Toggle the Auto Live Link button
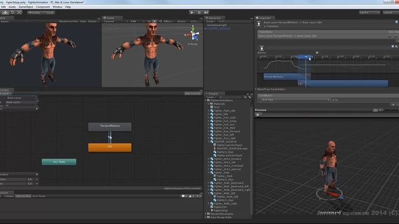This screenshot has width=399, height=224. coord(193,94)
